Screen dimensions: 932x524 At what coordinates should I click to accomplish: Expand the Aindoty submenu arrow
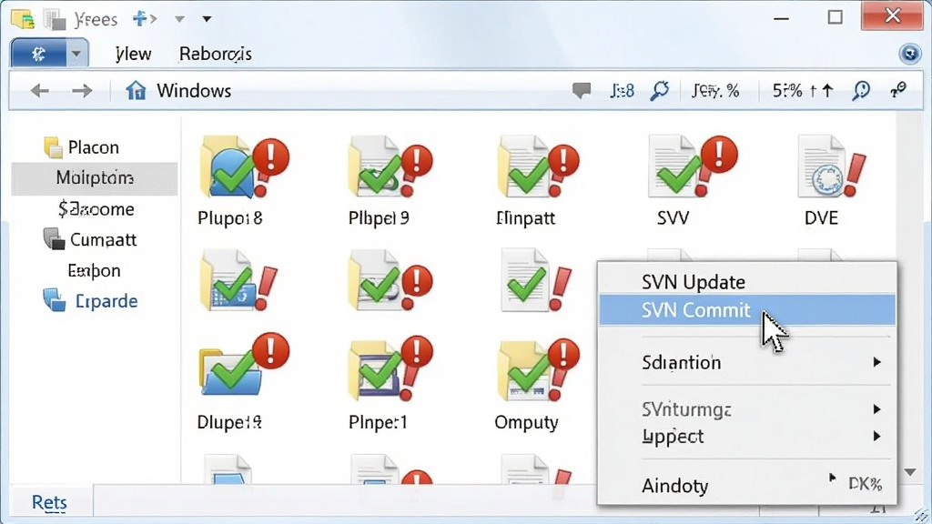(x=833, y=478)
